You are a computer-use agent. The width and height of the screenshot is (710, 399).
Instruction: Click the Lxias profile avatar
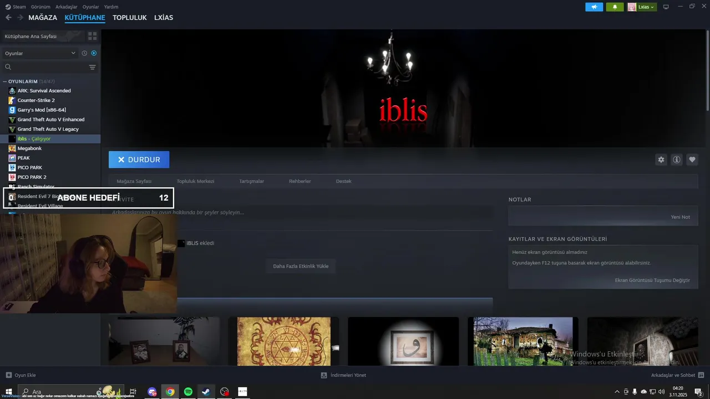[632, 7]
